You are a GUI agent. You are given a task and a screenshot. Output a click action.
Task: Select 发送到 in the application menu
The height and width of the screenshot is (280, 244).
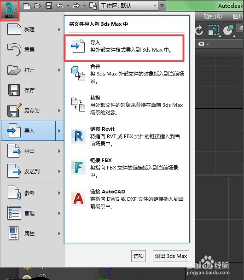coord(33,171)
